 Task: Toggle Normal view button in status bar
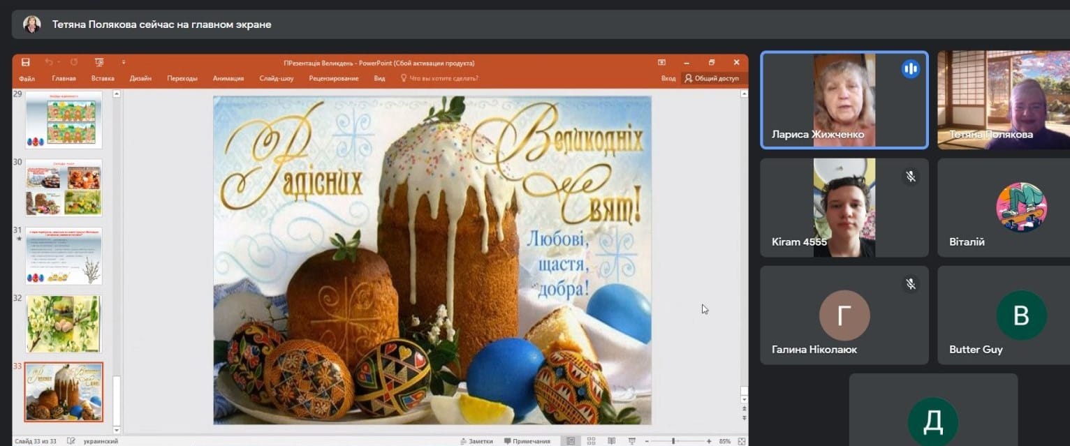pos(571,441)
